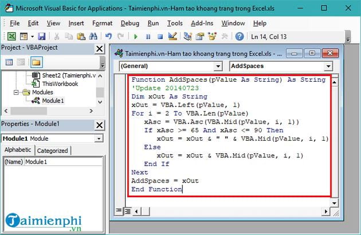Viewport: 361px width, 235px height.
Task: Undo last action in toolbar
Action: click(x=108, y=36)
